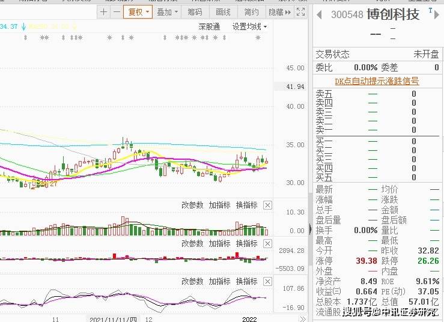Open the 复权 dropdown
The image size is (444, 322).
pos(138,12)
